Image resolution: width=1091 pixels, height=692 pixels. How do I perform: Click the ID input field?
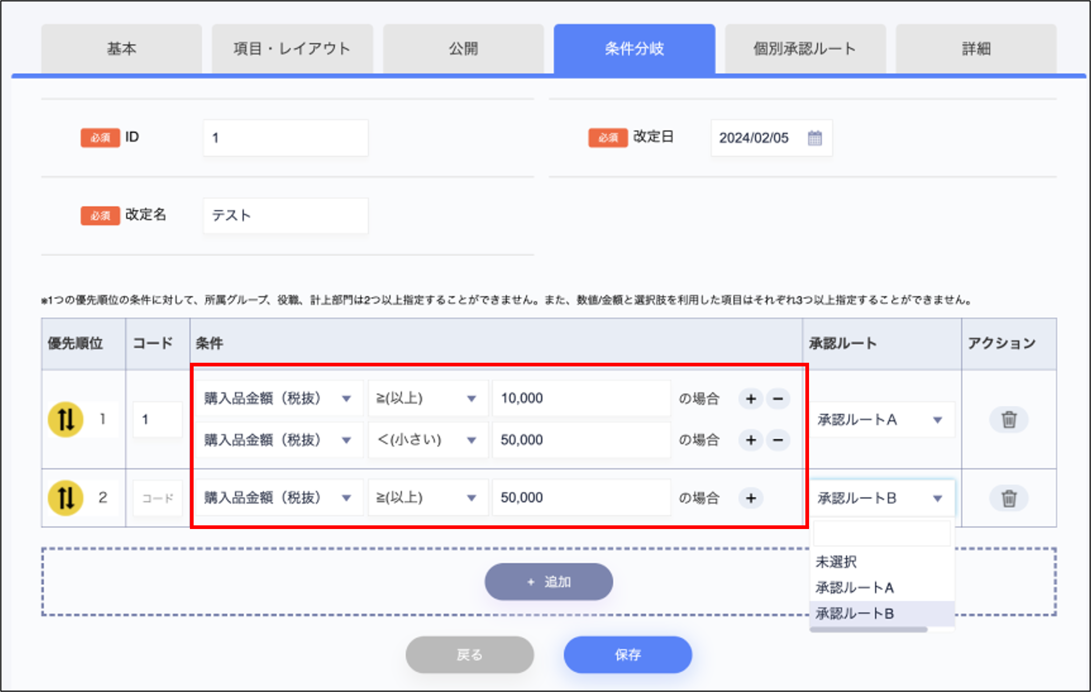tap(285, 138)
